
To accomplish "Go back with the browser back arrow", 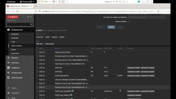I will click(9, 12).
